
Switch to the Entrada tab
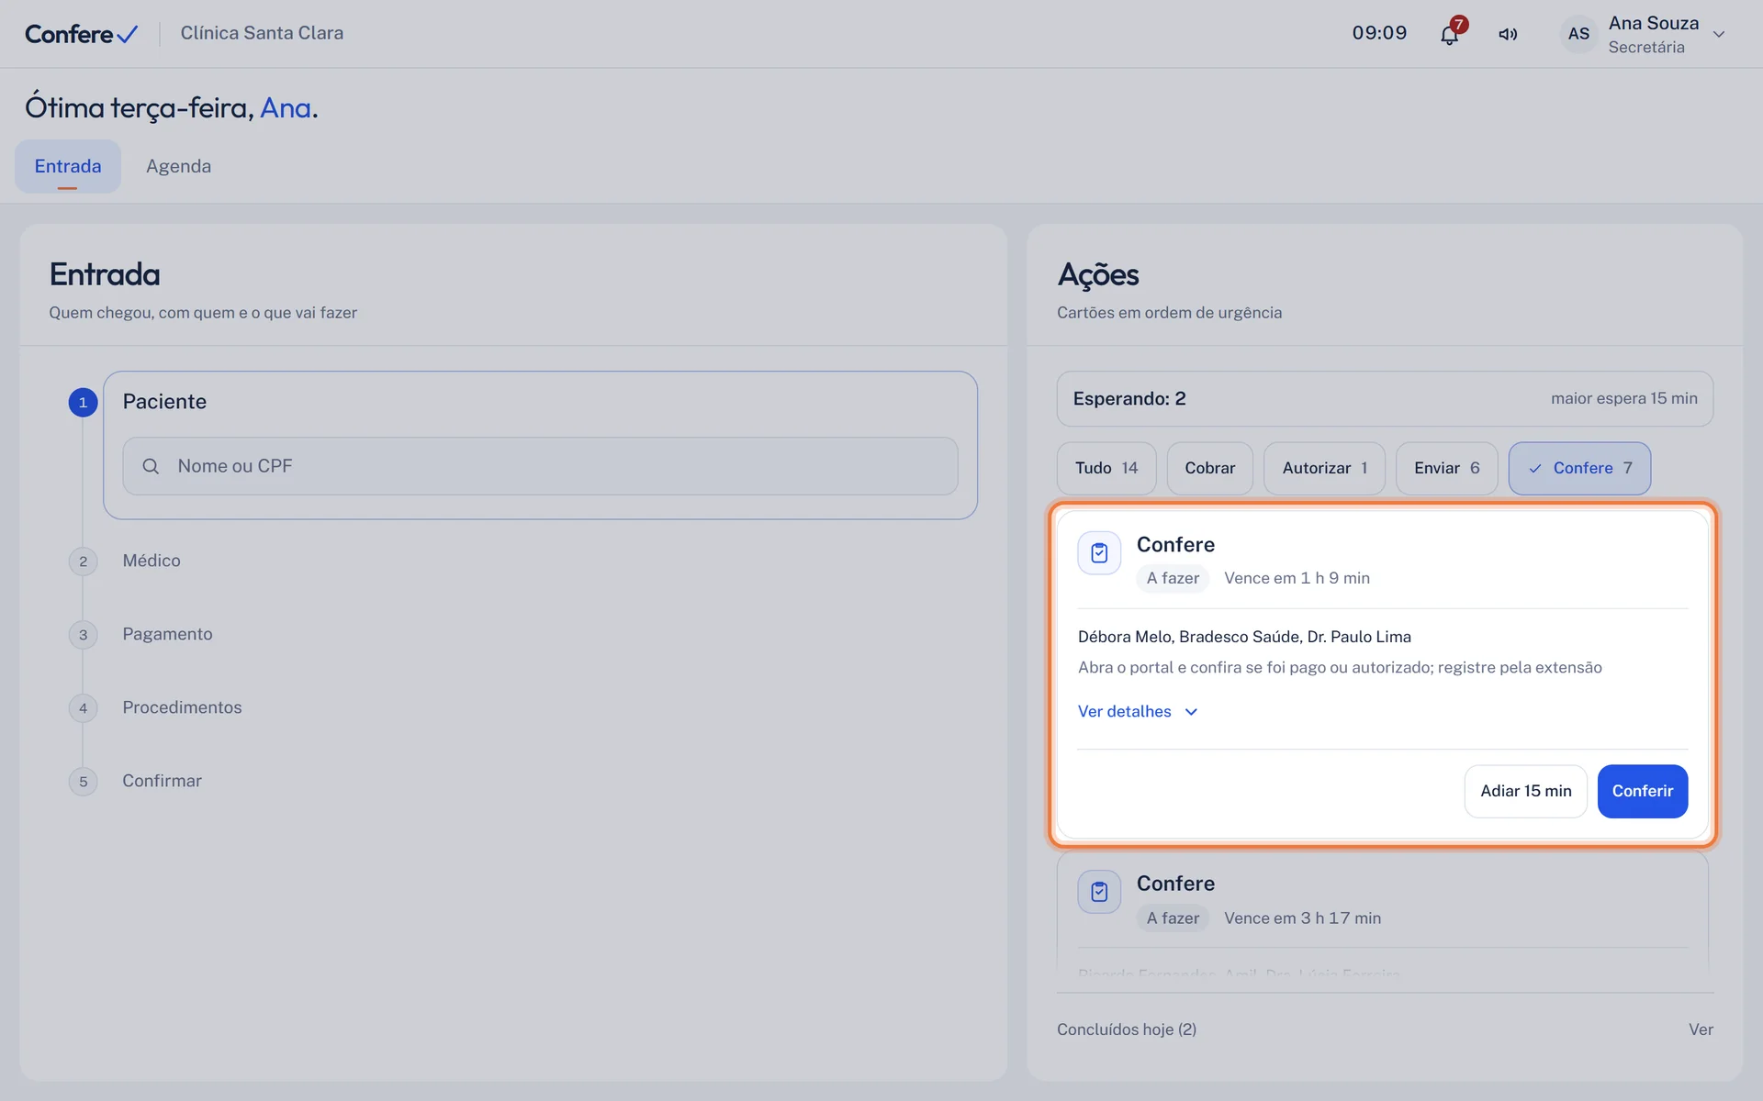(x=68, y=166)
